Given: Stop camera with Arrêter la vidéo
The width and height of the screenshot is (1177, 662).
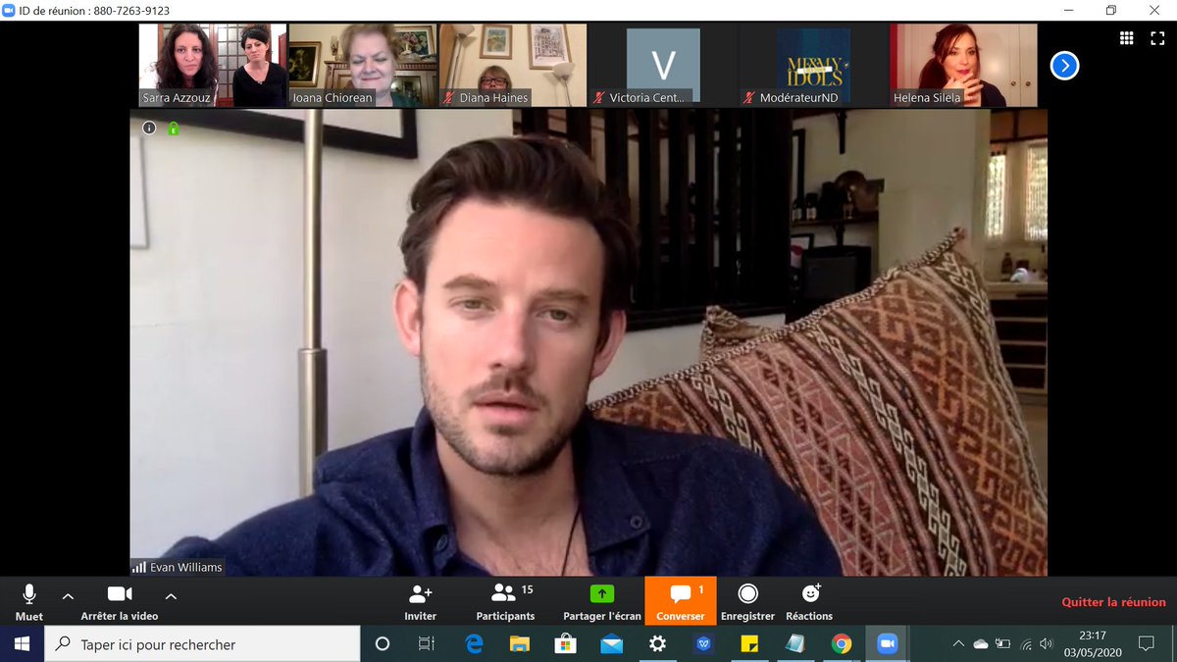Looking at the screenshot, I should (120, 601).
